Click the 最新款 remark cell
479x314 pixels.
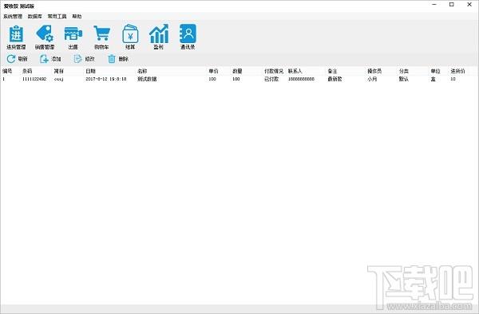pos(335,79)
